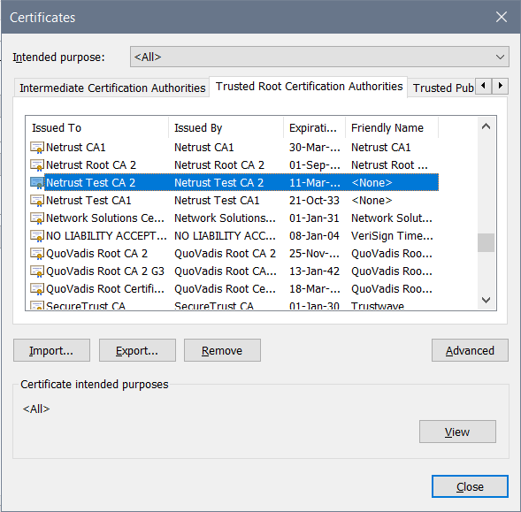521x512 pixels.
Task: Click the certificate icon beside Netrust Test CA 2
Action: point(37,182)
